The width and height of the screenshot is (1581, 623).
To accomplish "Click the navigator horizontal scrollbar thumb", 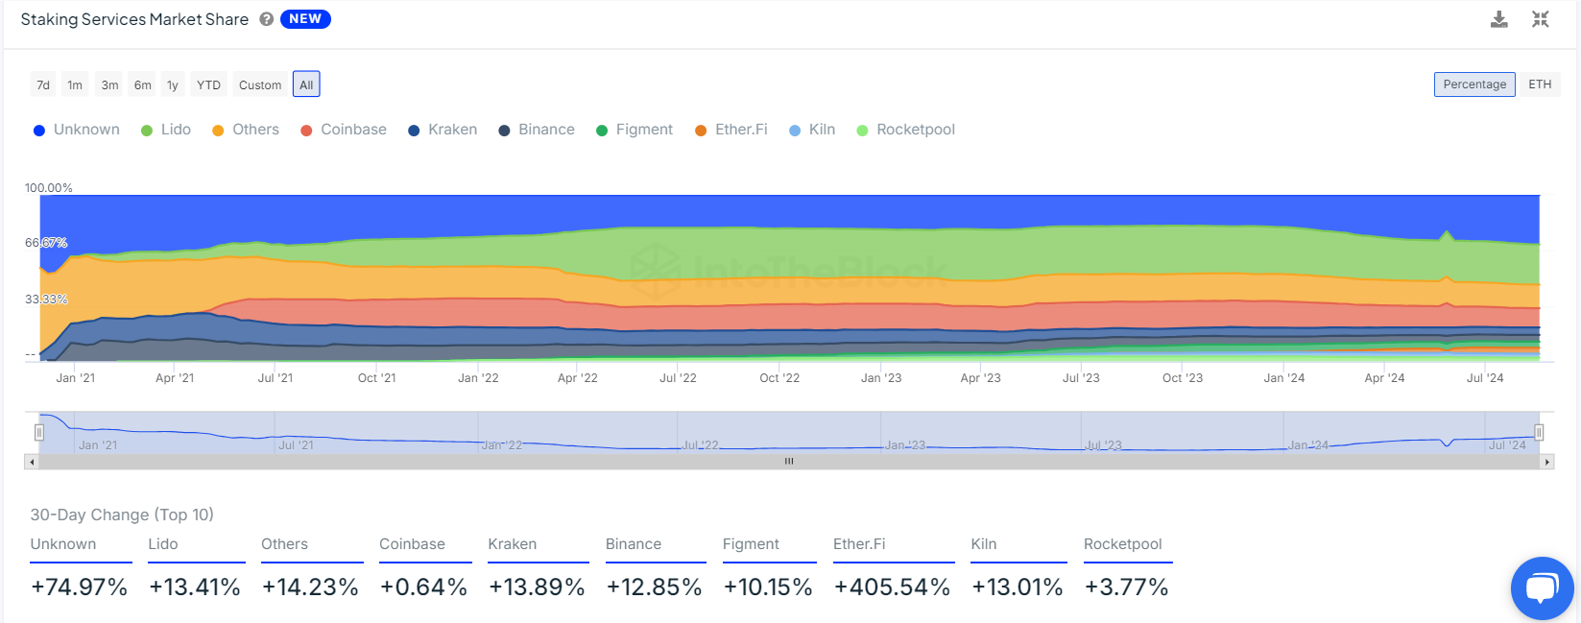I will pos(789,462).
